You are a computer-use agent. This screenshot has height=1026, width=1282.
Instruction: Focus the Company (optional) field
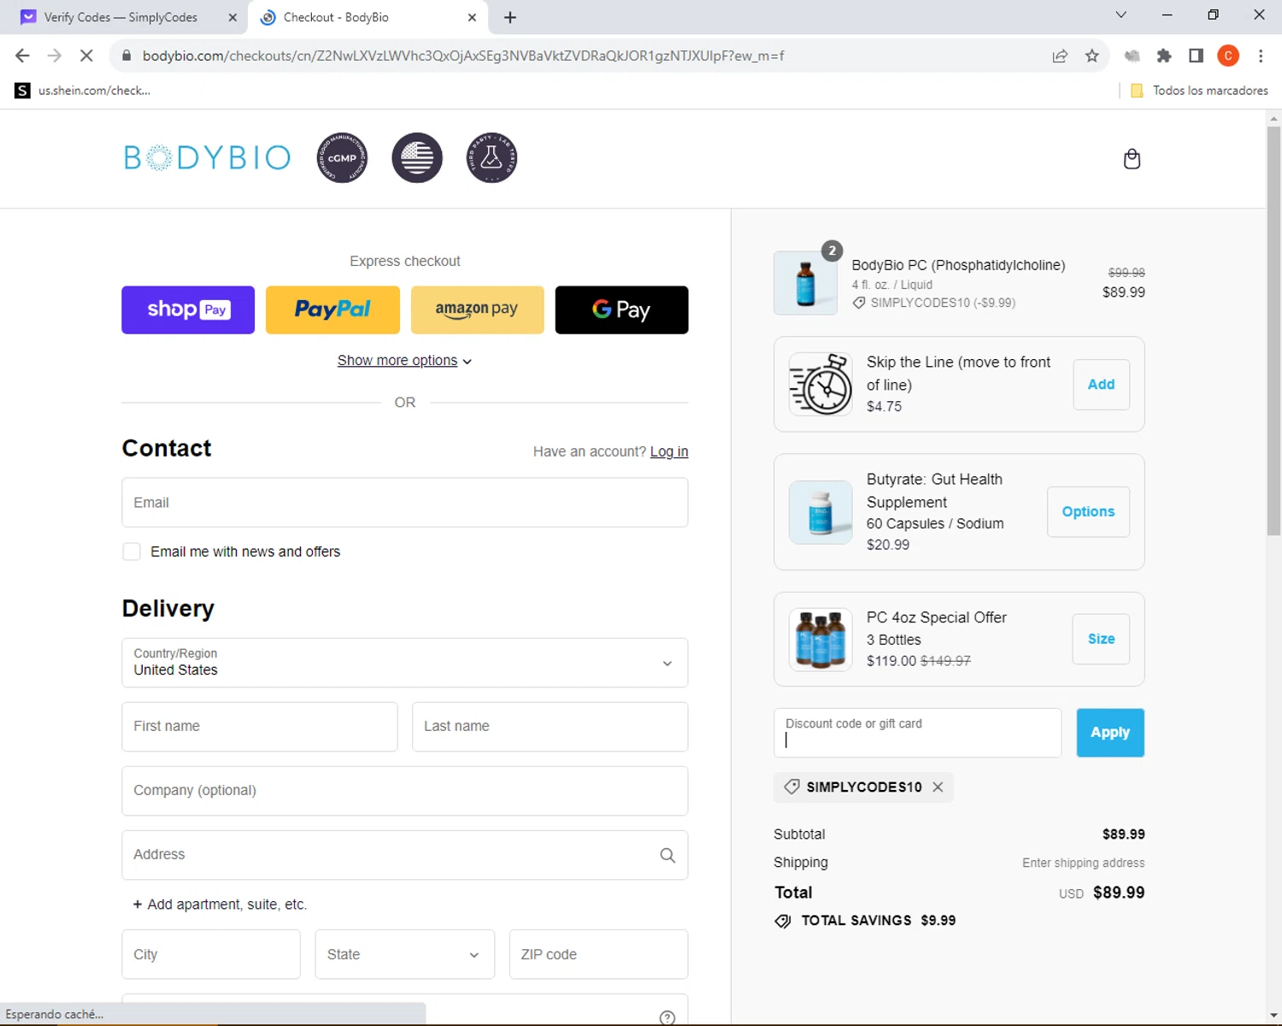coord(405,791)
